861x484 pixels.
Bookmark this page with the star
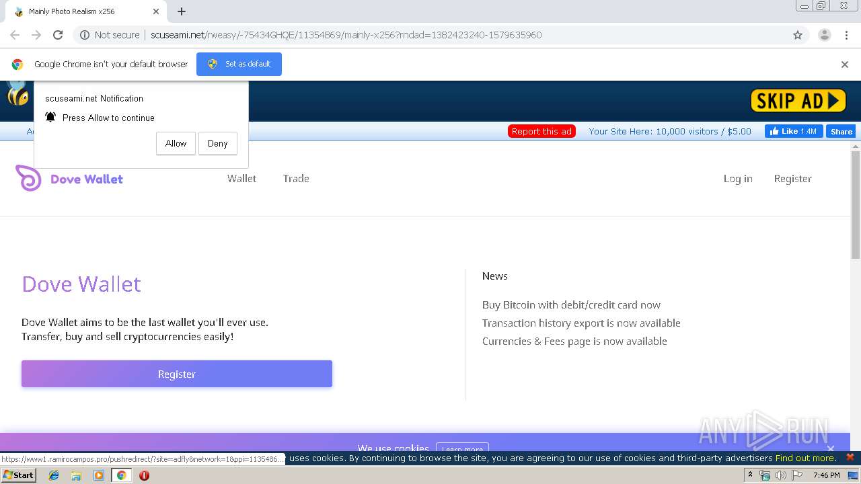[x=798, y=35]
